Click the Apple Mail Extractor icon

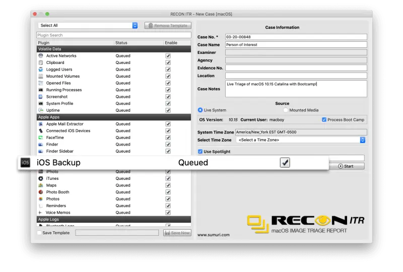tap(41, 124)
